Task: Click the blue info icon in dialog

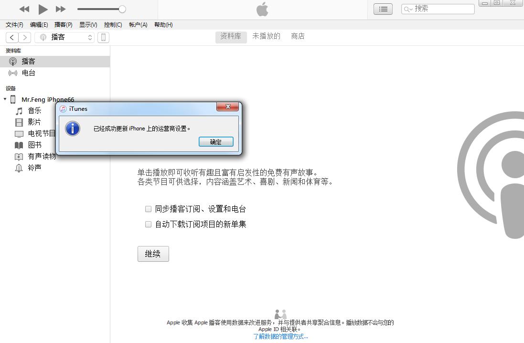Action: click(x=73, y=129)
